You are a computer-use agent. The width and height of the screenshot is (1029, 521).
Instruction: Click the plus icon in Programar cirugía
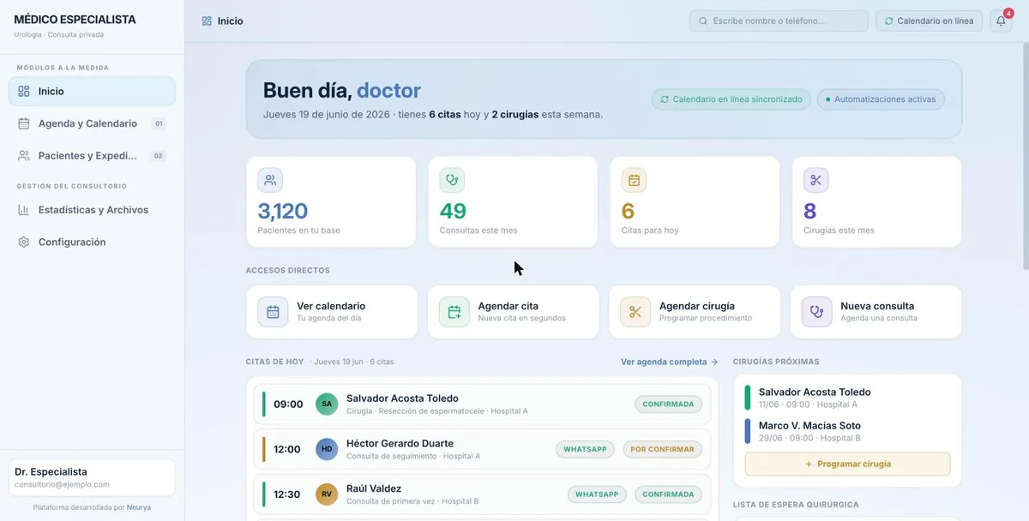point(809,464)
